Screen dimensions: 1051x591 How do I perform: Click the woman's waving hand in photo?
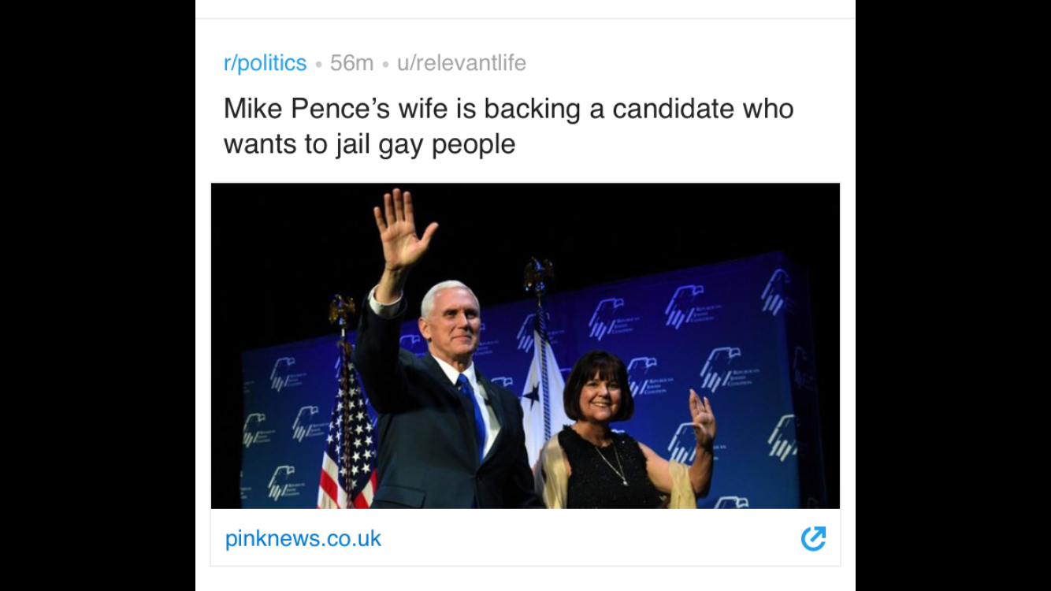coord(701,419)
